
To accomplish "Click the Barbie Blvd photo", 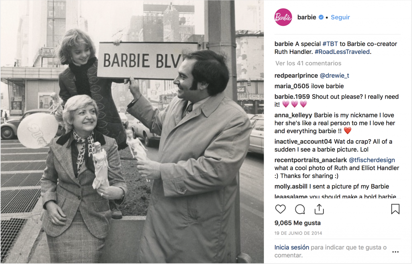I will point(132,132).
